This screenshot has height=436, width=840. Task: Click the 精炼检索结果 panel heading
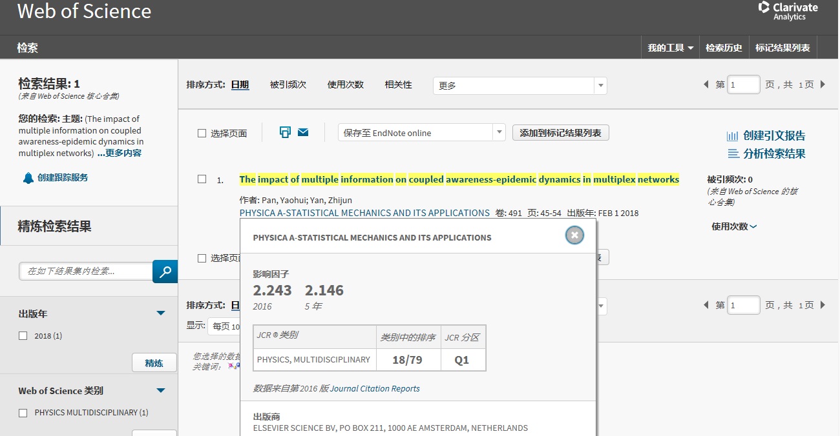(x=54, y=226)
